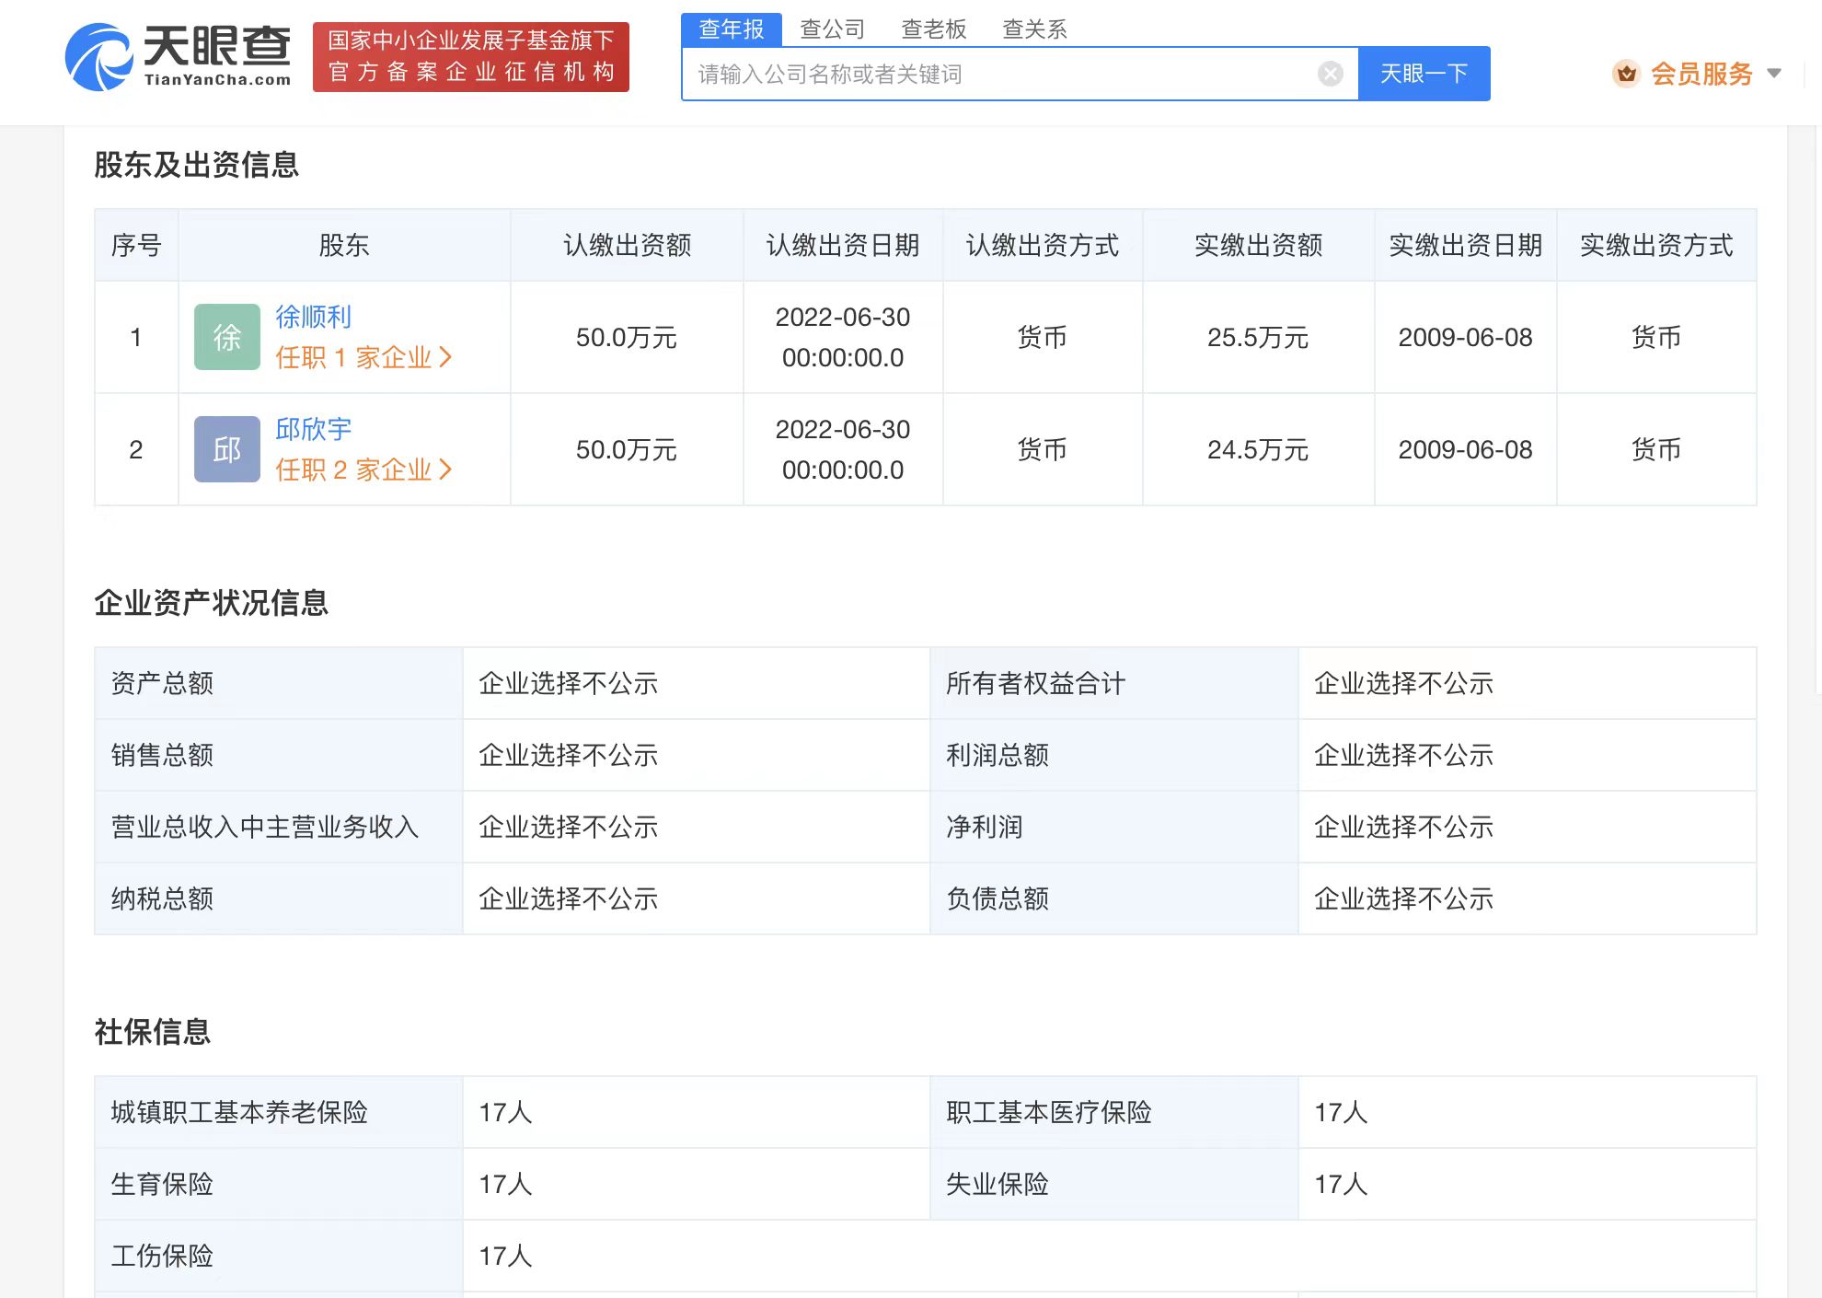Switch to the 查年报 tab

731,29
